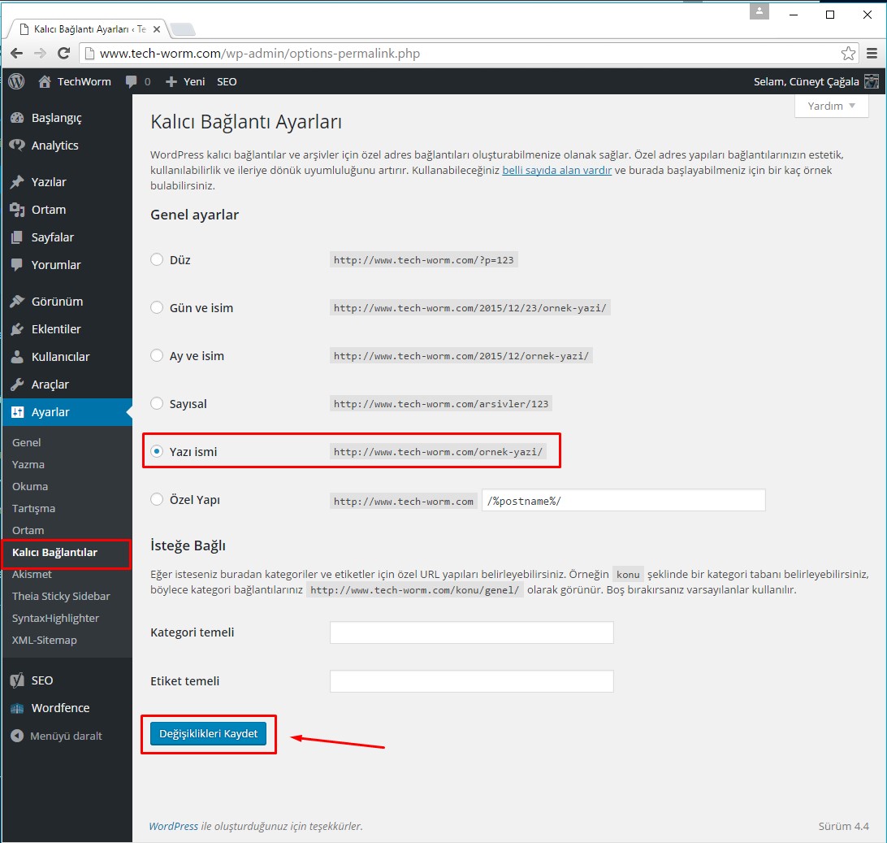Open the Yoast SEO sidebar menu
The width and height of the screenshot is (887, 843).
click(41, 680)
